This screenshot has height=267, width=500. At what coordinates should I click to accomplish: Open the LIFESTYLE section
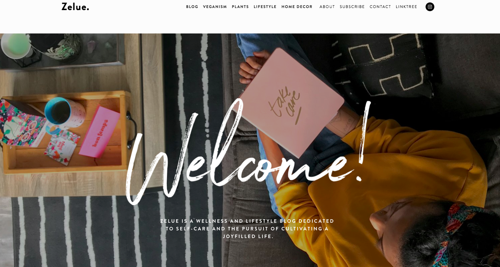(x=265, y=7)
